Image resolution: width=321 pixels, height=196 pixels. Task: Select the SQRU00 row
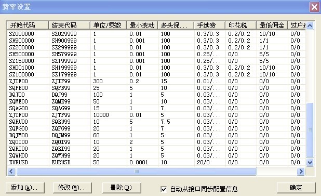point(157,122)
